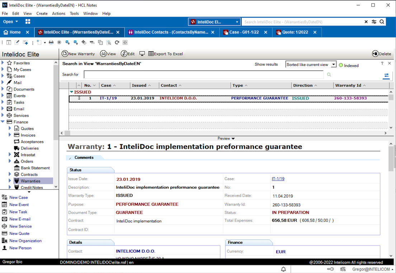Clear the top search bar with X
Viewport: 396px width, 273px height.
point(366,22)
